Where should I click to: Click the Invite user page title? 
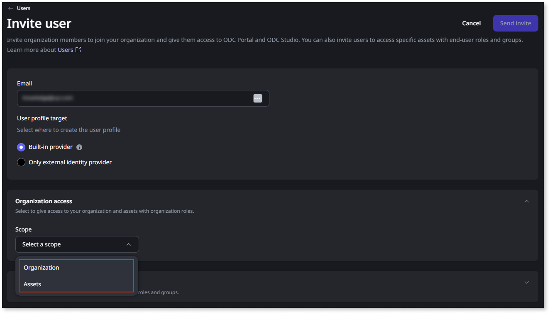point(39,23)
